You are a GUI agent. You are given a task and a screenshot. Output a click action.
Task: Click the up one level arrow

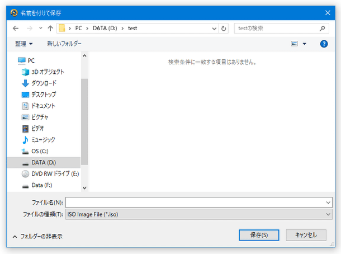(50, 27)
